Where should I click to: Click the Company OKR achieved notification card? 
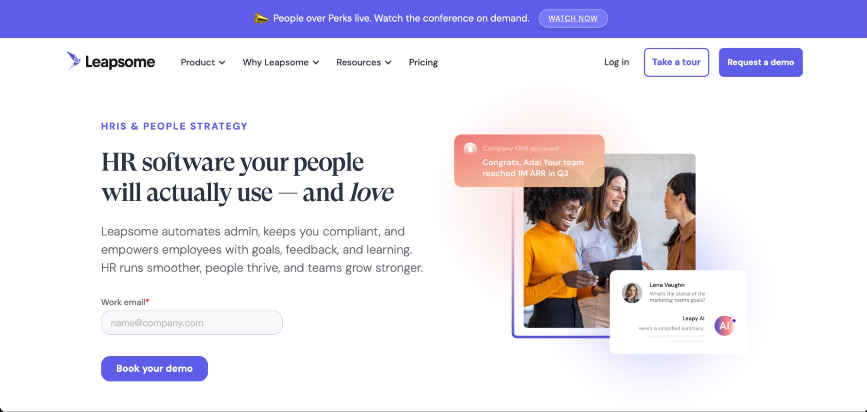coord(529,161)
